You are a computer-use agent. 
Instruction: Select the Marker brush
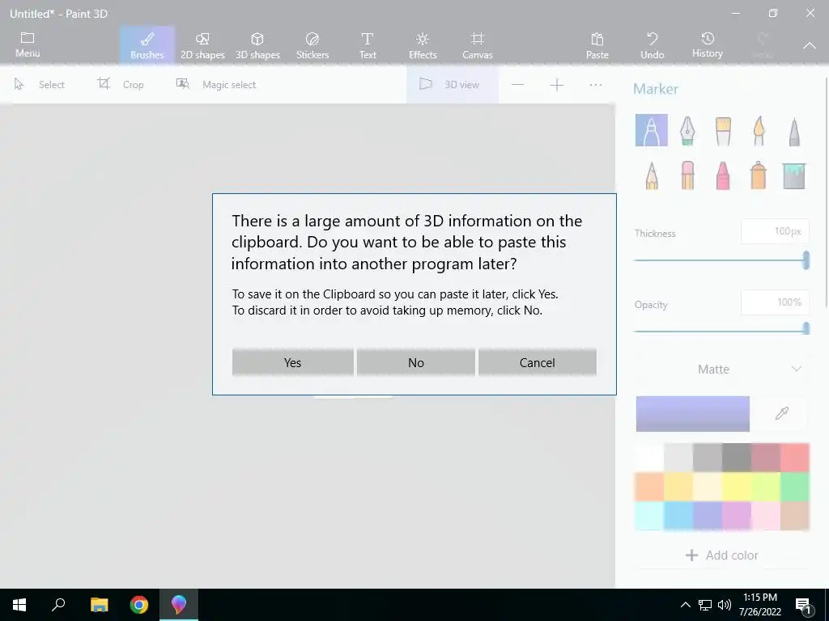click(x=652, y=130)
